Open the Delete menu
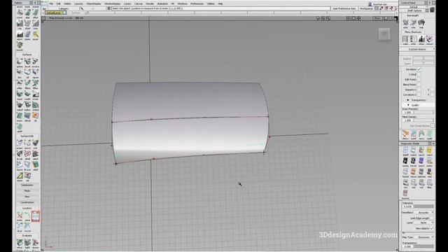Image resolution: width=448 pixels, height=252 pixels. [x=67, y=3]
